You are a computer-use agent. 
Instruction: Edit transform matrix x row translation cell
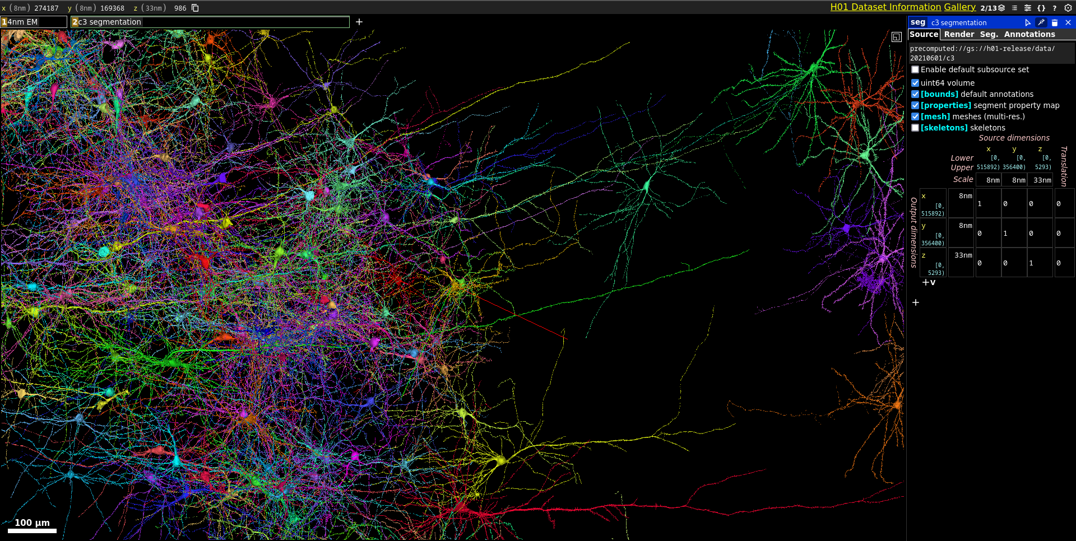(1064, 204)
